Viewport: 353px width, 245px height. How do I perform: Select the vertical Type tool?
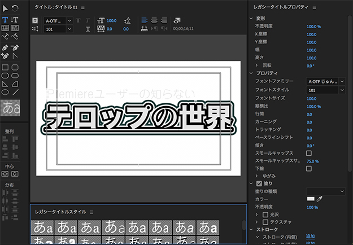point(15,19)
